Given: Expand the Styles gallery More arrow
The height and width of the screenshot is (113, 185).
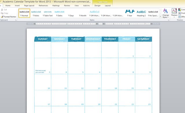Looking at the screenshot, I should pyautogui.click(x=160, y=16).
